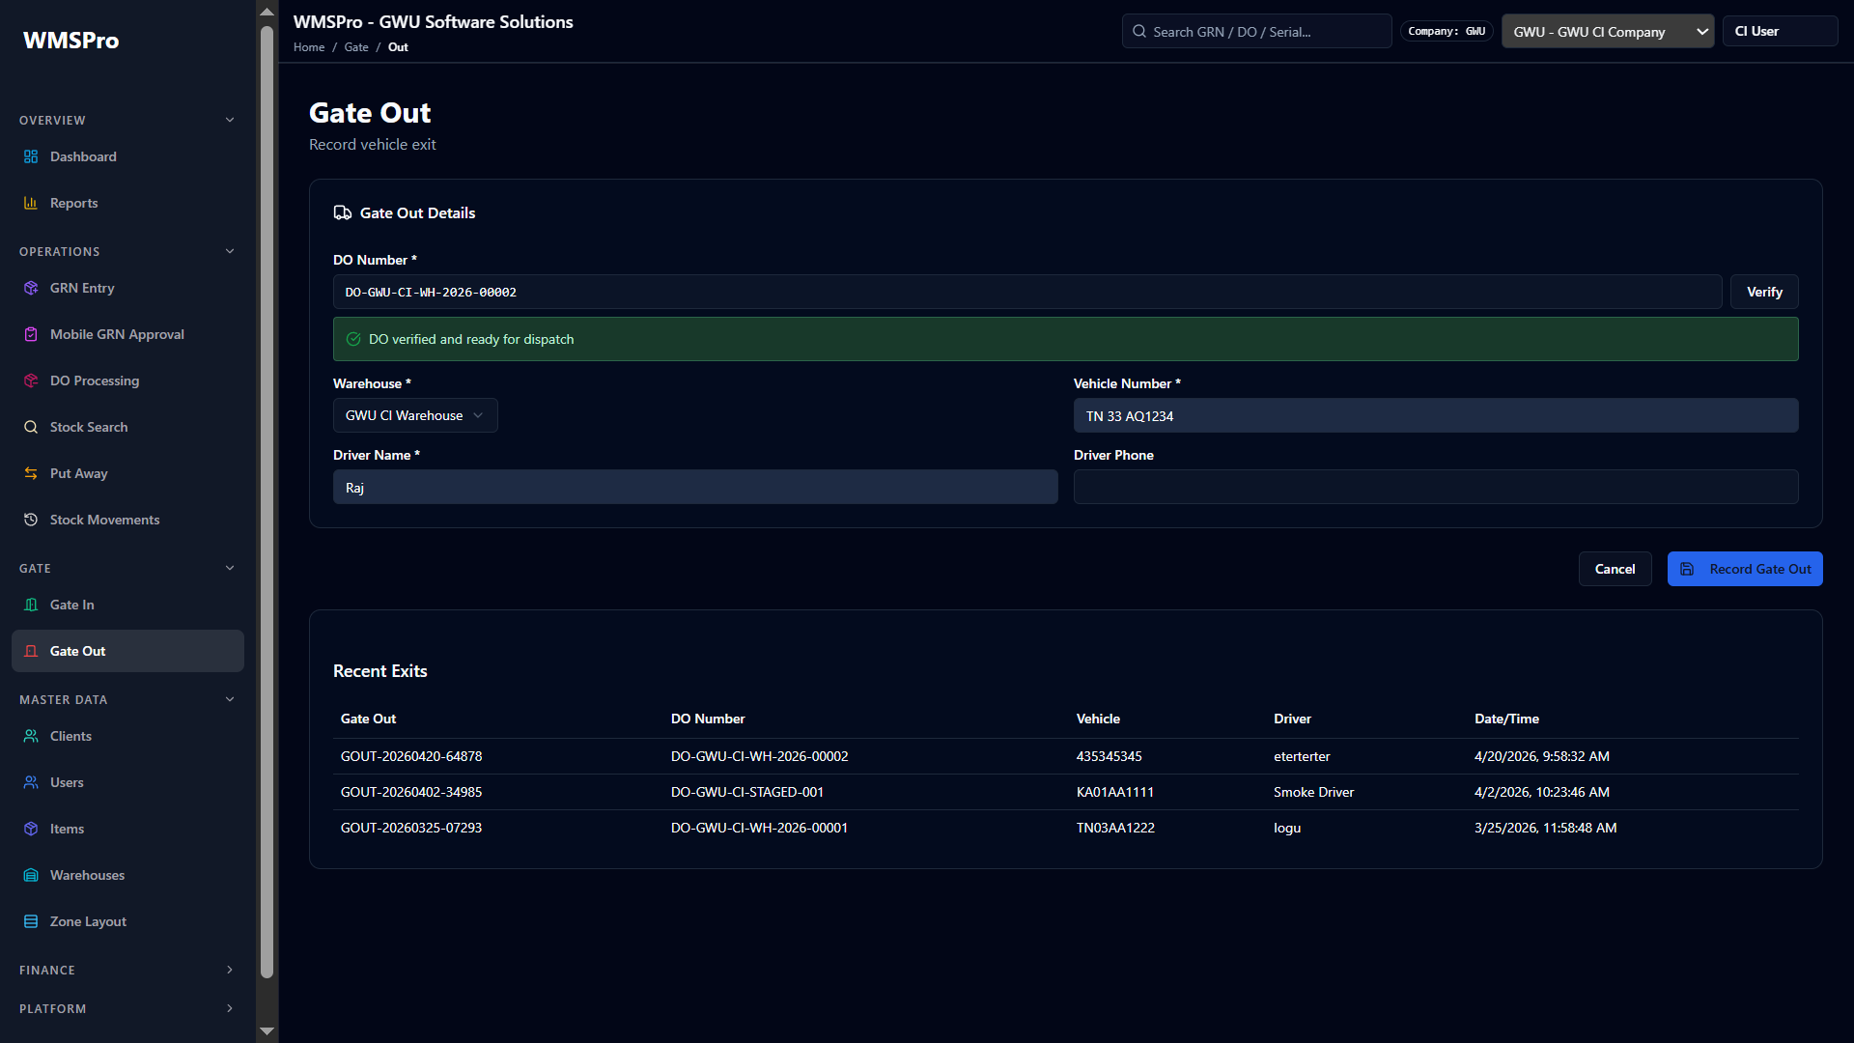
Task: Click the Items cube icon
Action: 31,829
